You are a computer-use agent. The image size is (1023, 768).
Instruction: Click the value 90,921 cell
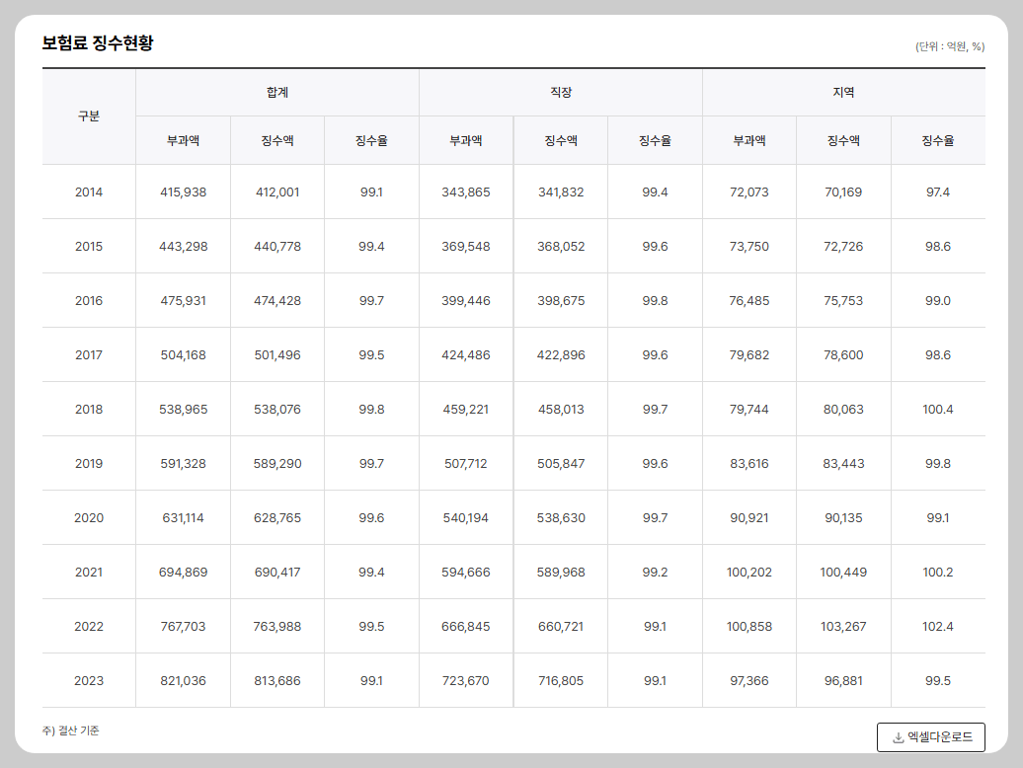(x=748, y=517)
